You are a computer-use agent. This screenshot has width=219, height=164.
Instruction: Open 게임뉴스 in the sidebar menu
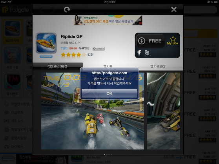point(14,121)
